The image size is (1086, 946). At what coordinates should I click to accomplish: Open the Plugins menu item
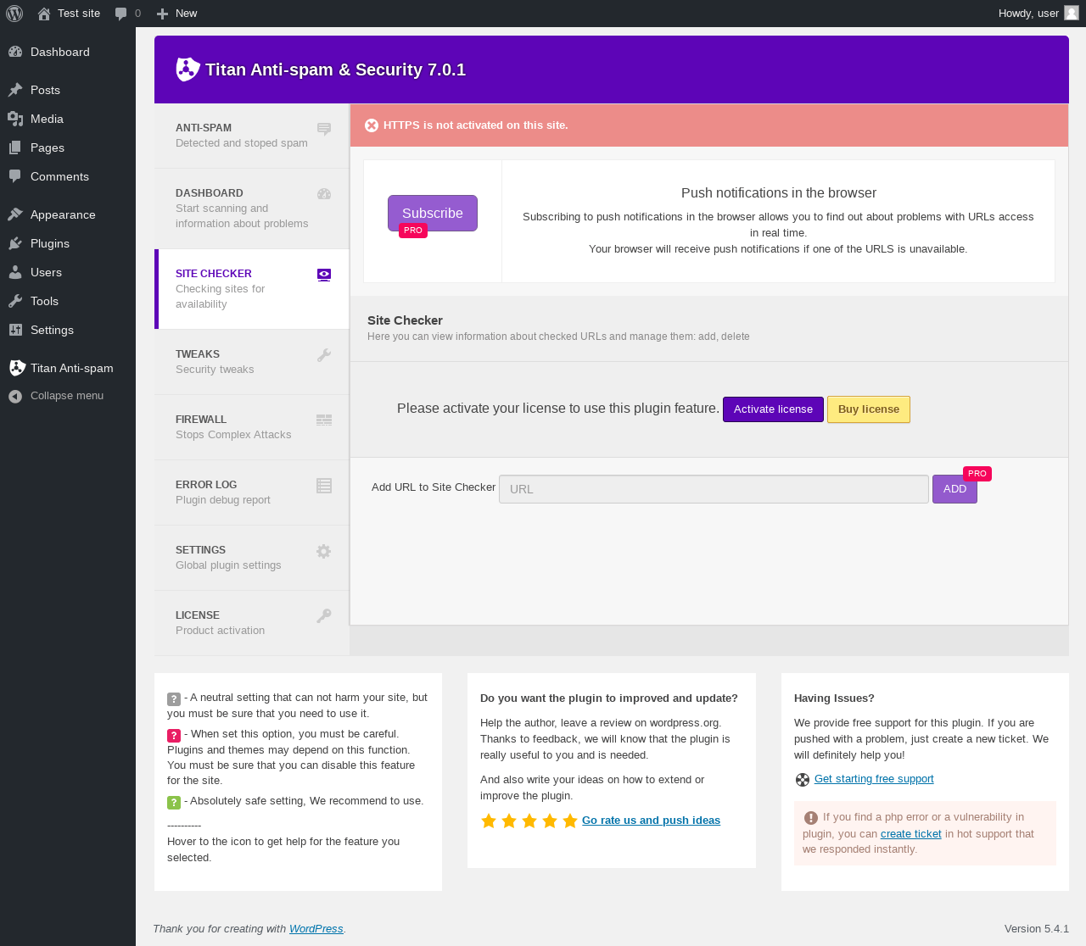click(x=68, y=243)
